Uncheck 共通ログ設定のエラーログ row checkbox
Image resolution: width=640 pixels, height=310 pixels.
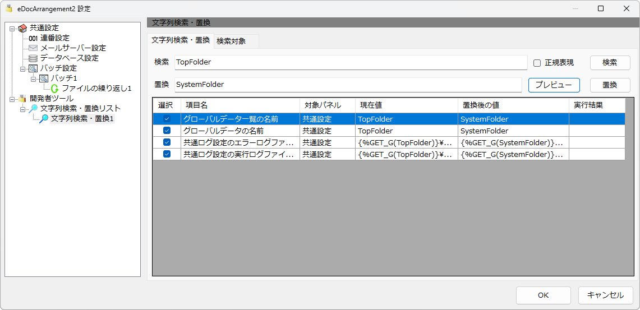pos(167,142)
